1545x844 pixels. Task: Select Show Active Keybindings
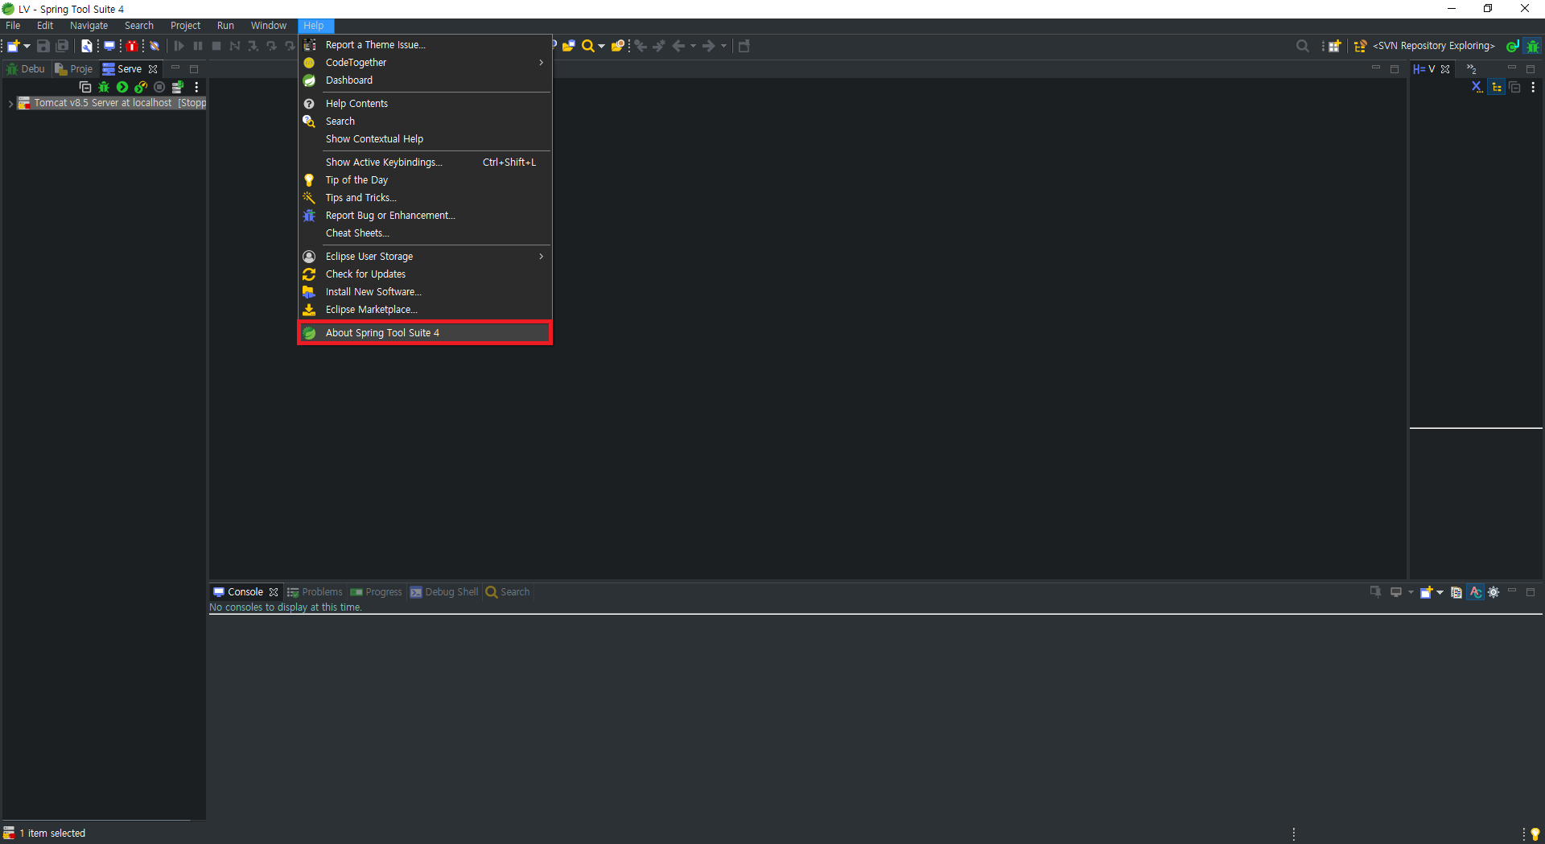pyautogui.click(x=425, y=163)
